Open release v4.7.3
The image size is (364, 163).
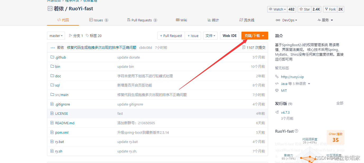pyautogui.click(x=285, y=112)
